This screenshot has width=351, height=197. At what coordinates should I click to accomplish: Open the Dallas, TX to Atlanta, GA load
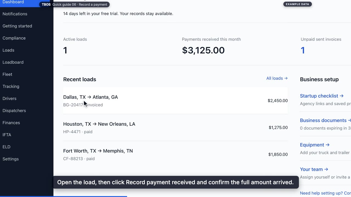[x=175, y=101]
